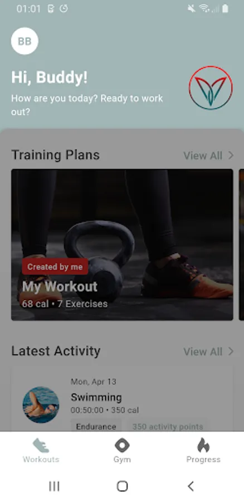
Task: Select the Workouts shoe icon
Action: point(41,445)
